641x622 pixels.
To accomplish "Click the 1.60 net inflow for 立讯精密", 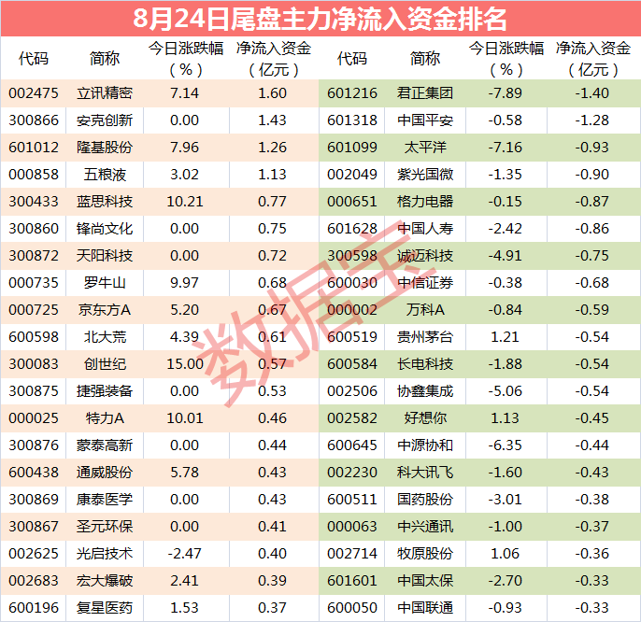I will coord(272,93).
